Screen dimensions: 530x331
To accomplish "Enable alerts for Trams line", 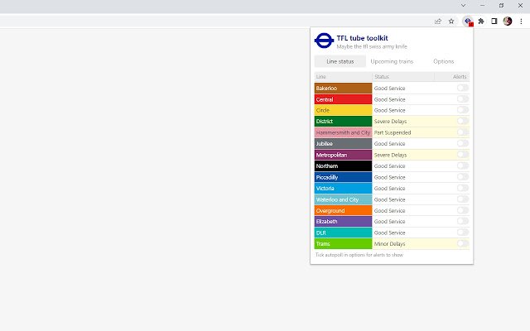I will (x=463, y=243).
